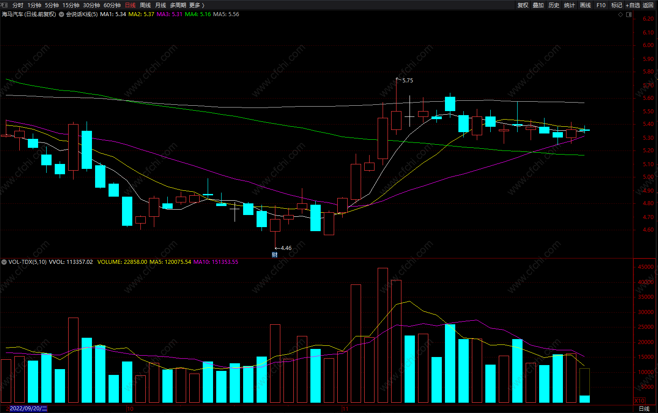Click the 财 financial marker icon
Screen dimensions: 658x413
click(x=275, y=255)
